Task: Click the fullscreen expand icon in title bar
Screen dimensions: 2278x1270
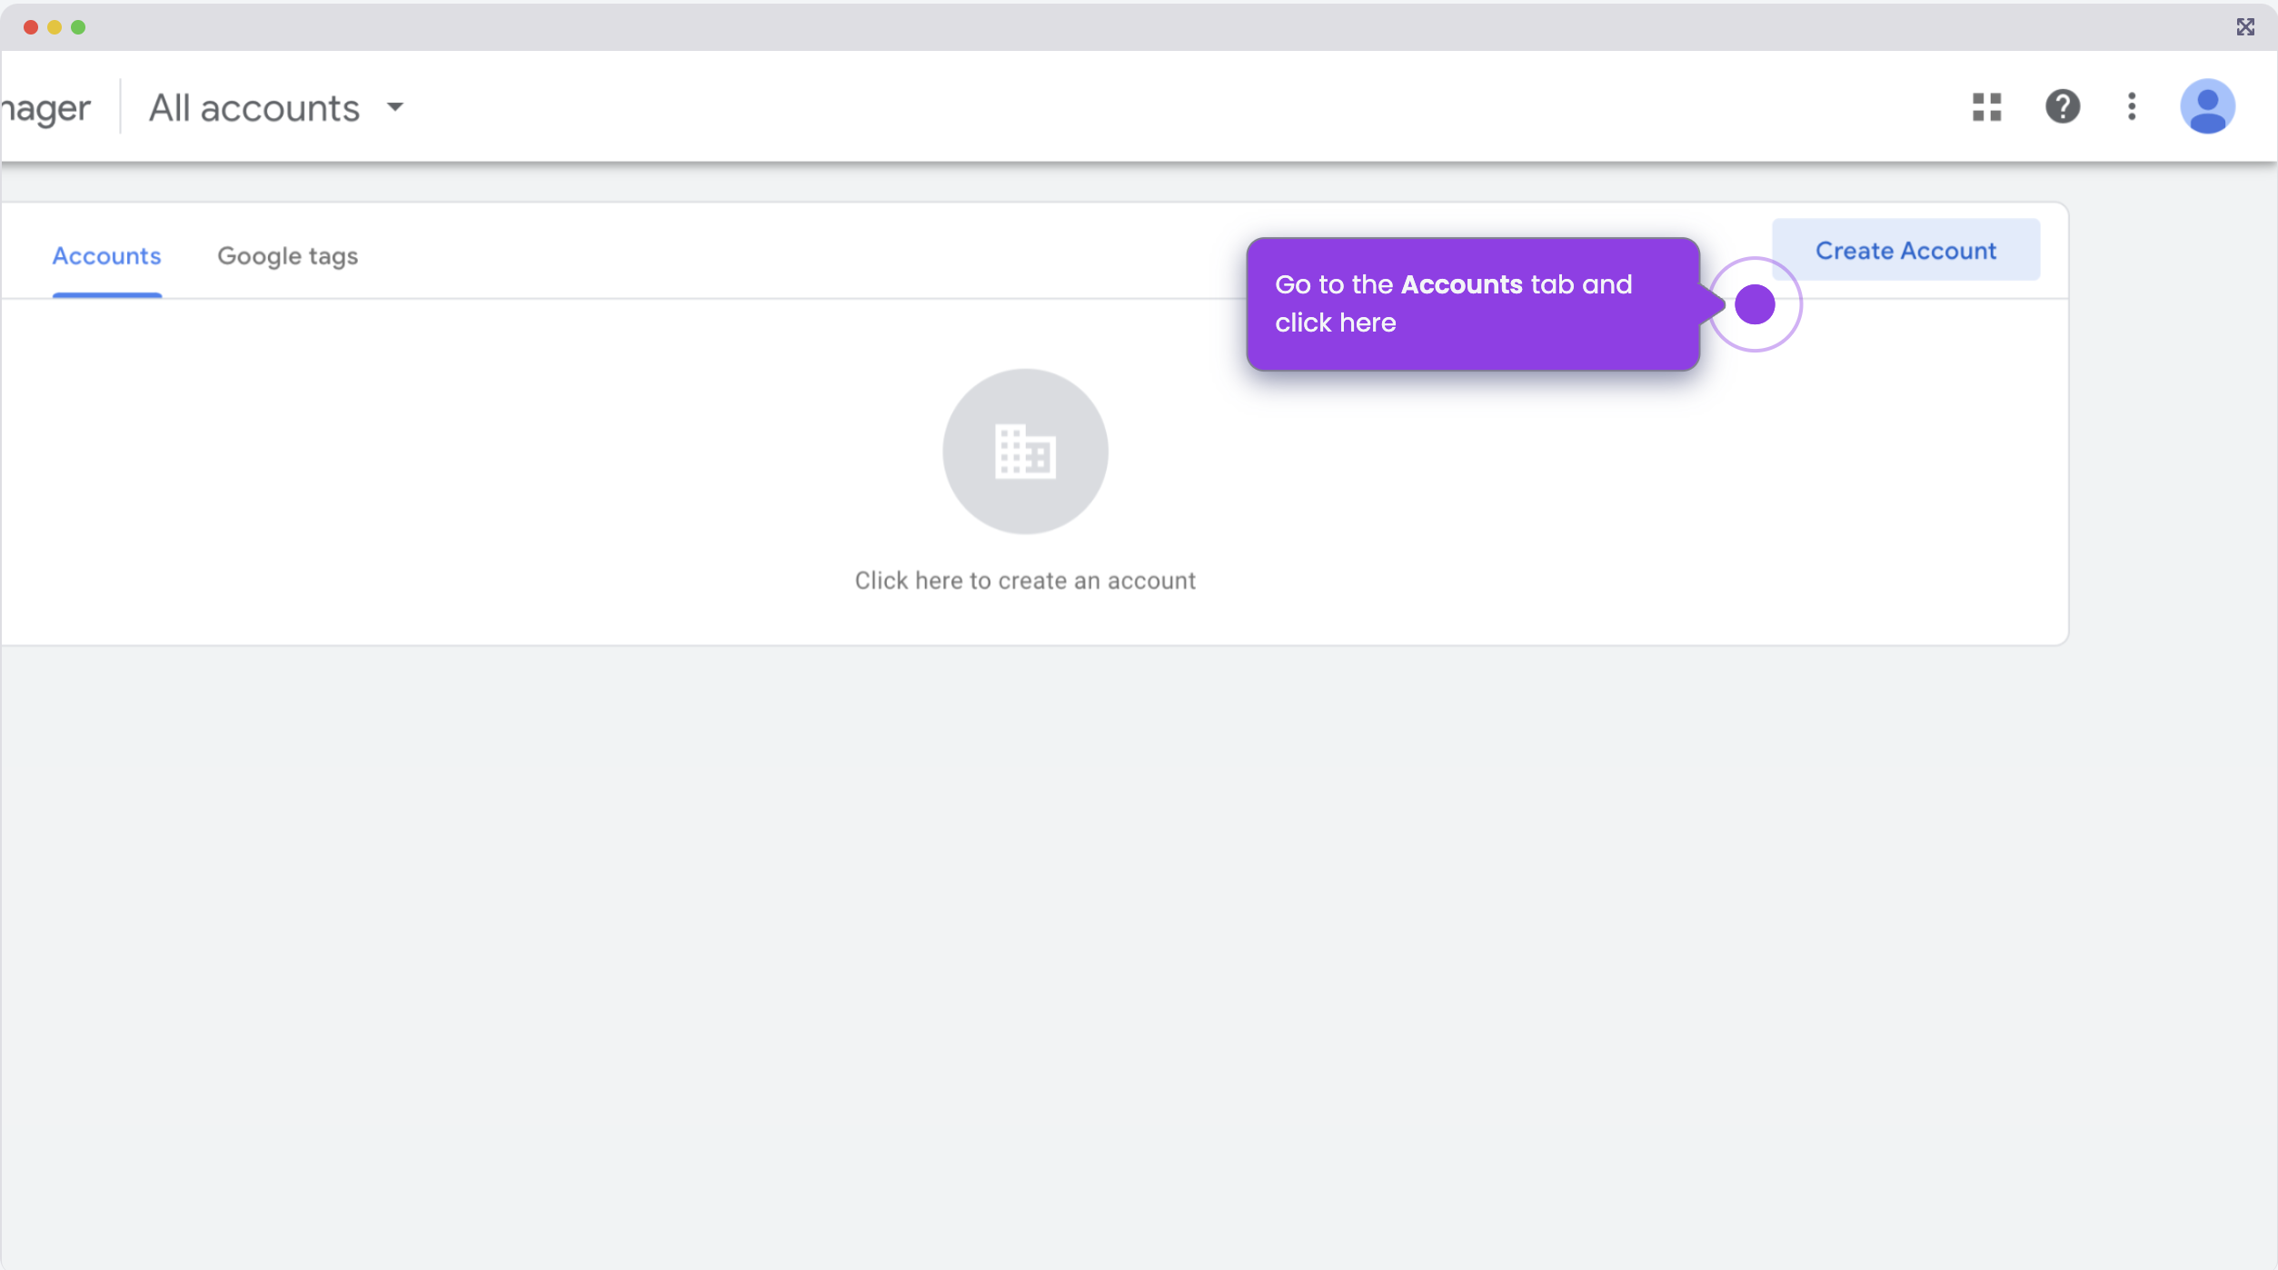Action: tap(2245, 27)
